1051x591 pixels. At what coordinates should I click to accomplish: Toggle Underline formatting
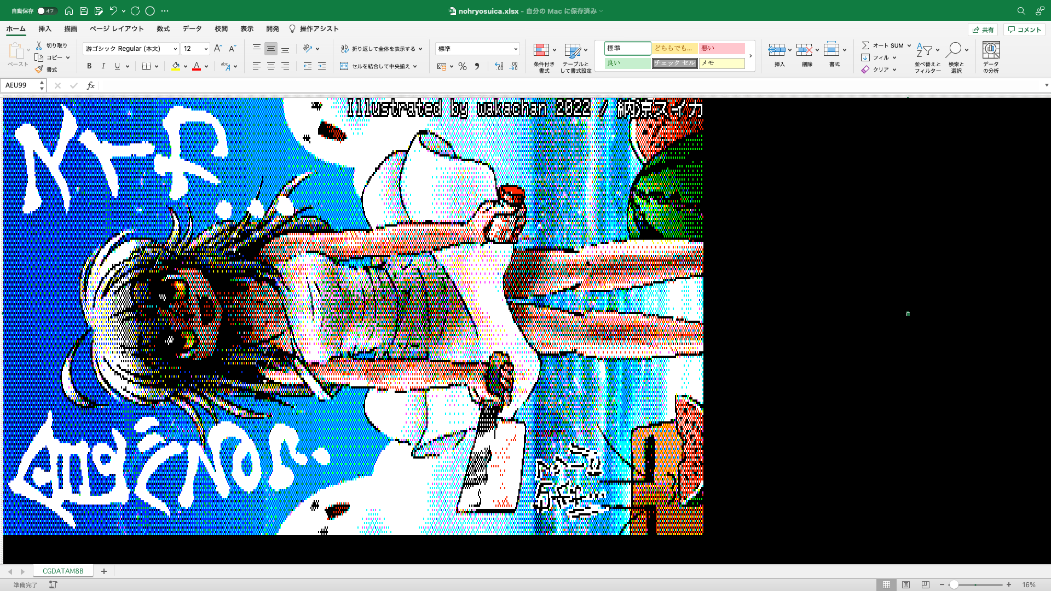[x=117, y=66]
